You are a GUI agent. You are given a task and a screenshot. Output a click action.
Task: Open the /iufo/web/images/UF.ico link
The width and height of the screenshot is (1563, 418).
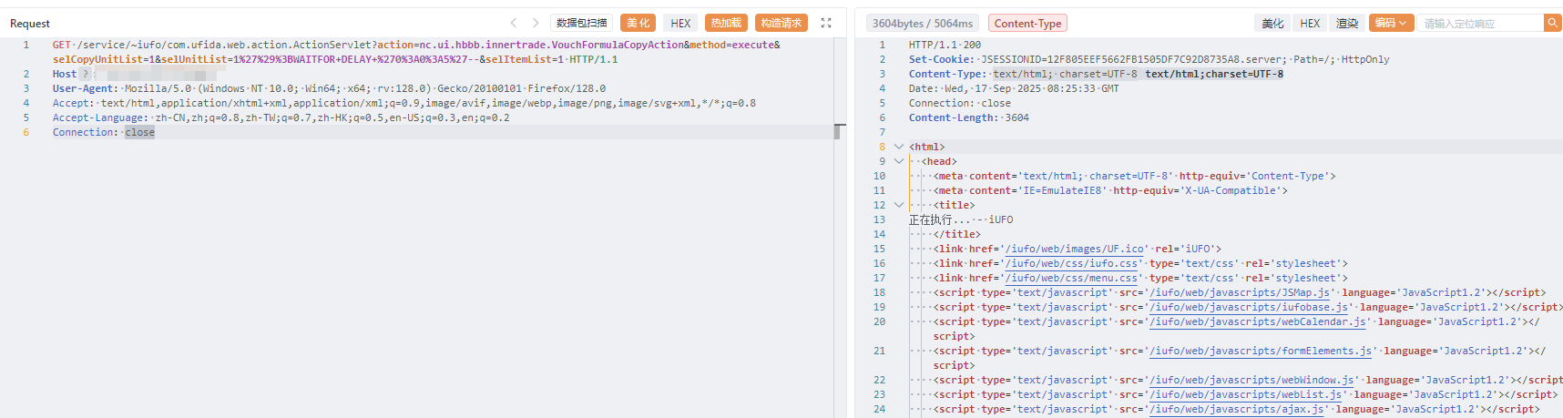click(1075, 249)
